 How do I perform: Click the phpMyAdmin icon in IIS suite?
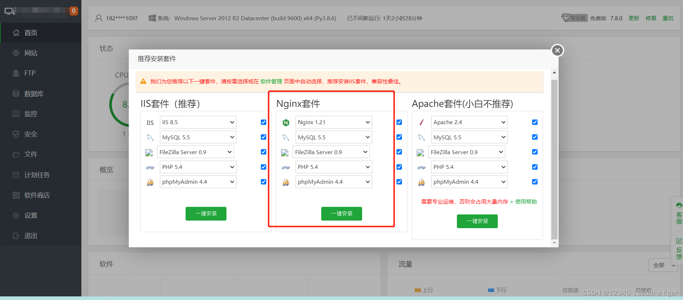click(150, 182)
